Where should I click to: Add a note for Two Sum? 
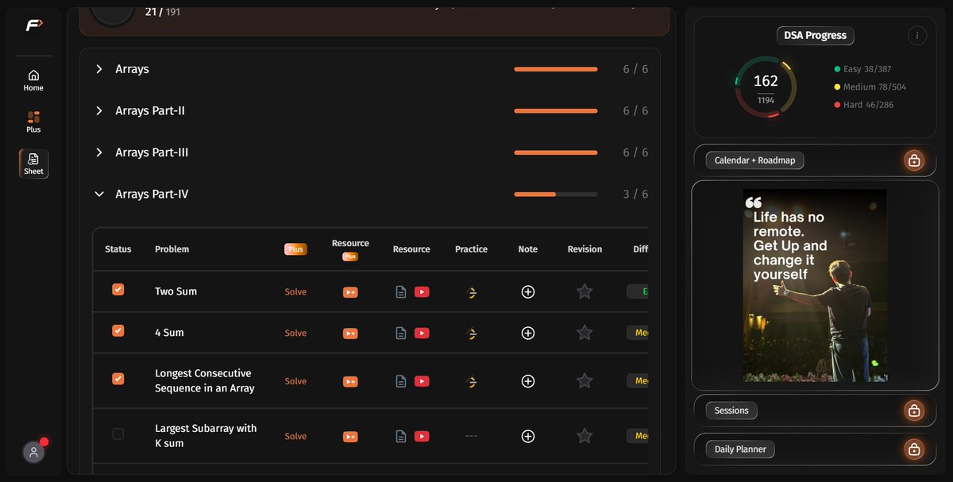pyautogui.click(x=528, y=291)
